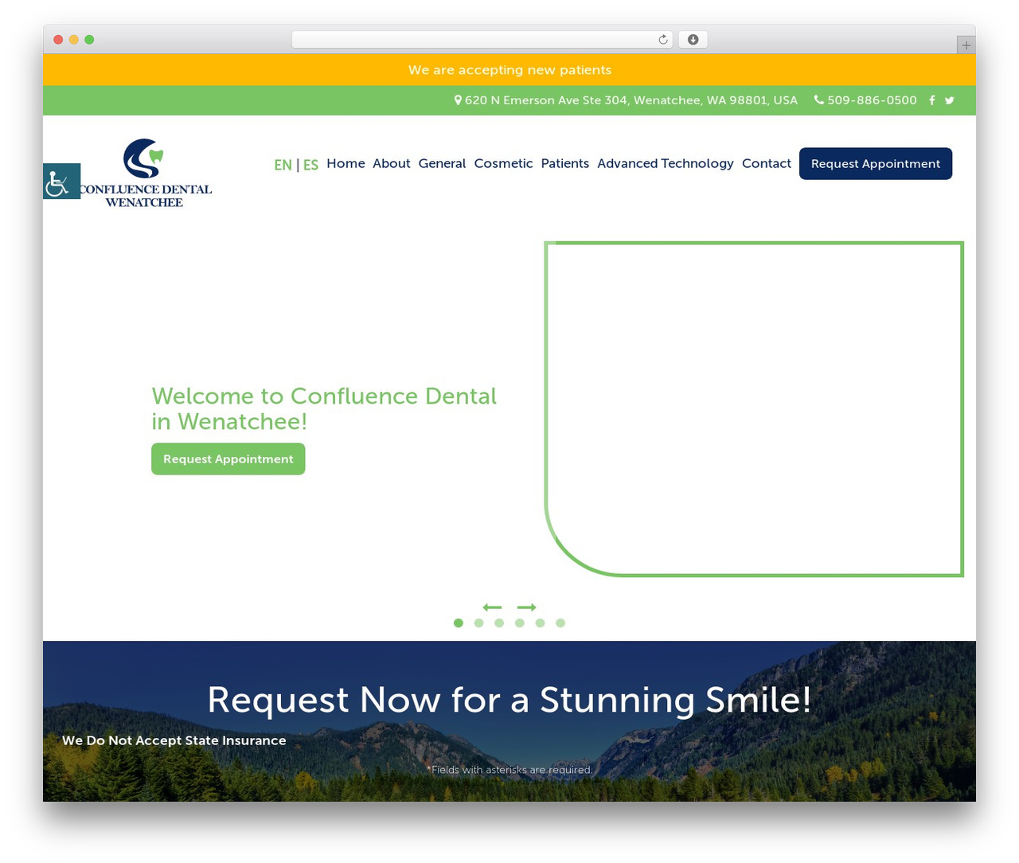Click the navy Request Appointment button
Viewport: 1019px width, 863px height.
[876, 163]
